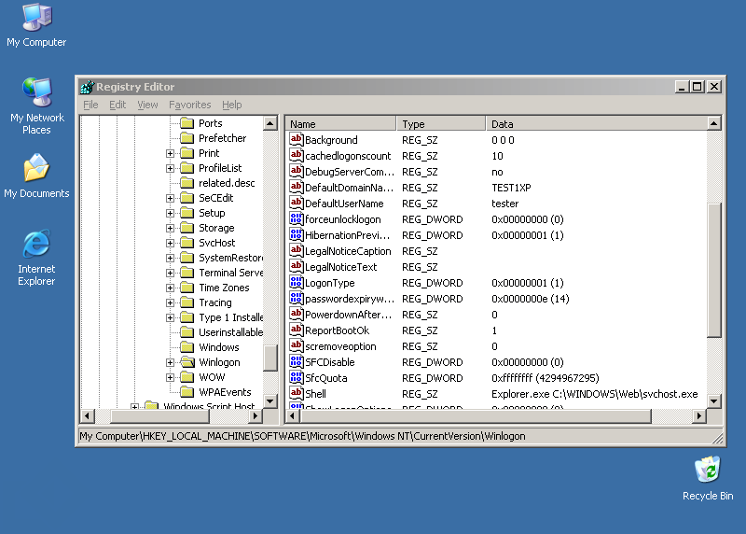Click the LogonType DWORD icon
Screen dimensions: 746x534
(x=296, y=283)
